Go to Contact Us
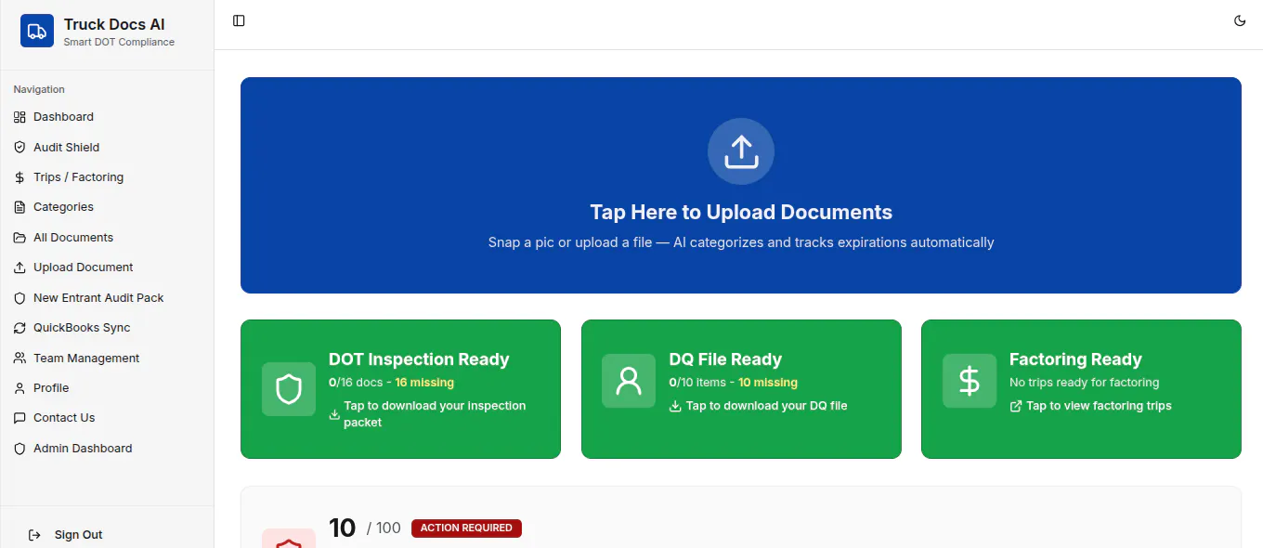The image size is (1263, 548). [107, 418]
